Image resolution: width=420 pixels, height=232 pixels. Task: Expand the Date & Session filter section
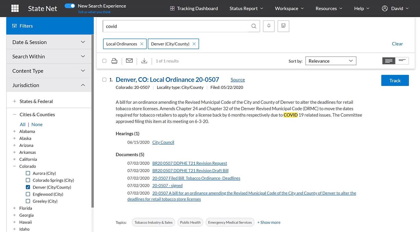(x=49, y=42)
